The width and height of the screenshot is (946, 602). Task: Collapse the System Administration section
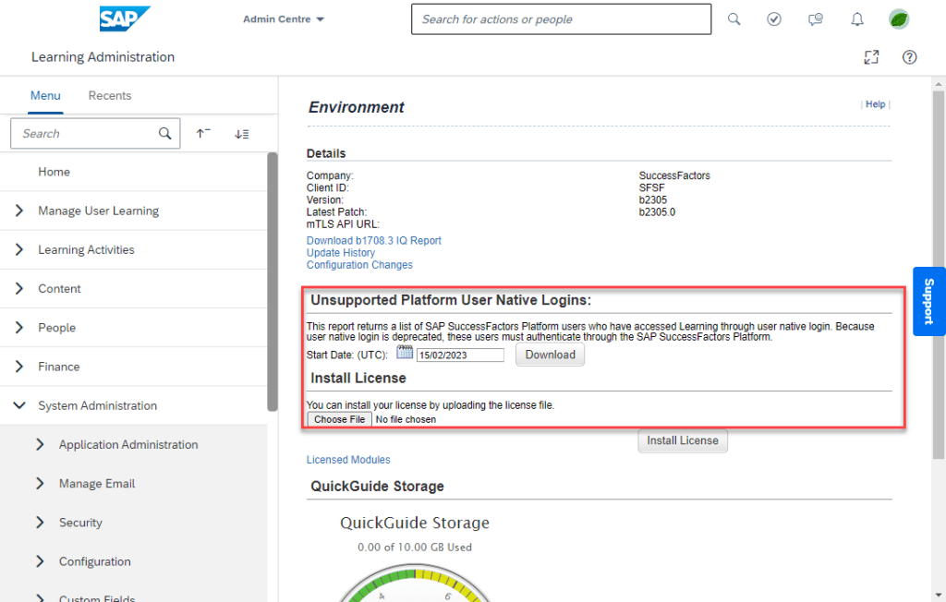pyautogui.click(x=19, y=405)
